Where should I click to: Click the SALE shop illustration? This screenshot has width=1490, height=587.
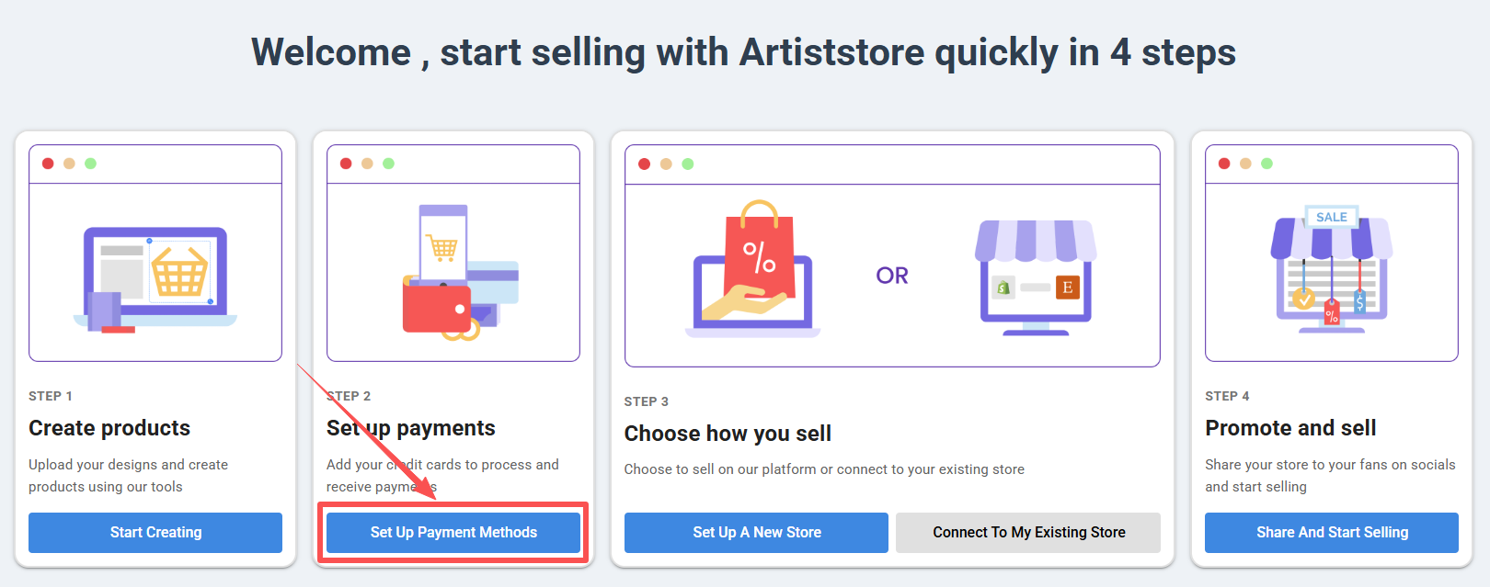pyautogui.click(x=1331, y=269)
